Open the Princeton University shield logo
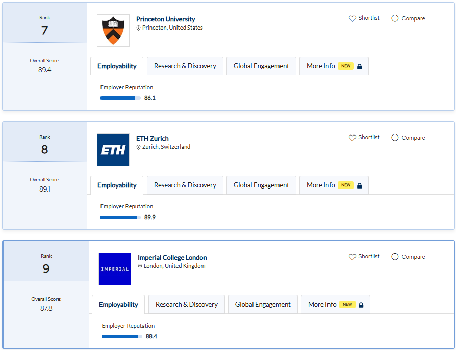The image size is (456, 350). pyautogui.click(x=113, y=31)
